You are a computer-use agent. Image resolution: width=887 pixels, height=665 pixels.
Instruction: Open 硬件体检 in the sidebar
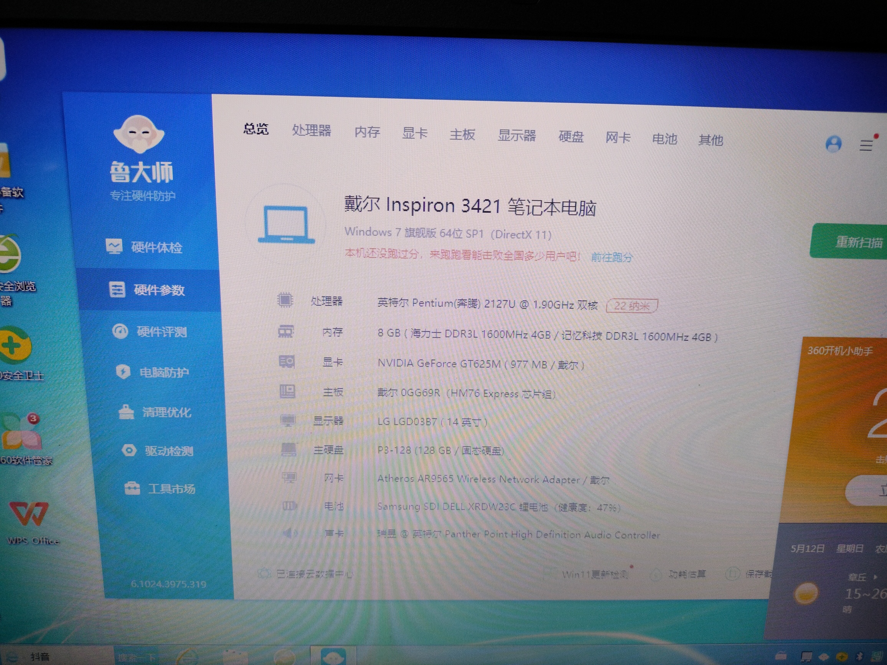(144, 247)
